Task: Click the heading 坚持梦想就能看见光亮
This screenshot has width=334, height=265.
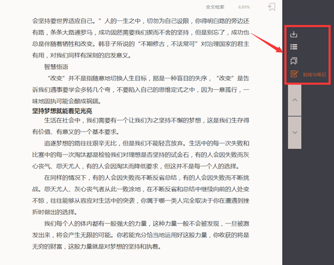Action: (x=62, y=111)
